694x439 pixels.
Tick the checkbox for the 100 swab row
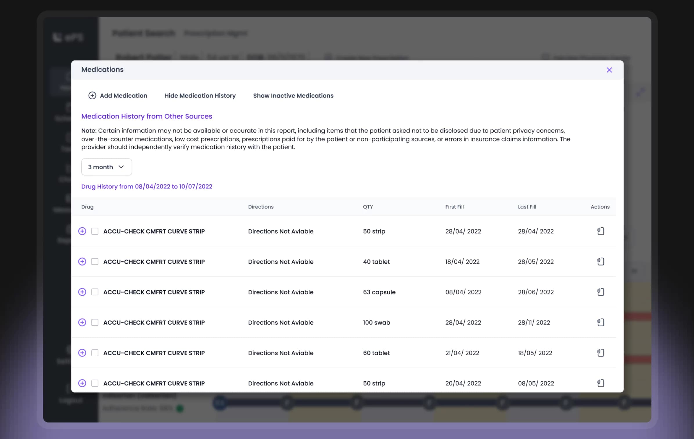95,322
